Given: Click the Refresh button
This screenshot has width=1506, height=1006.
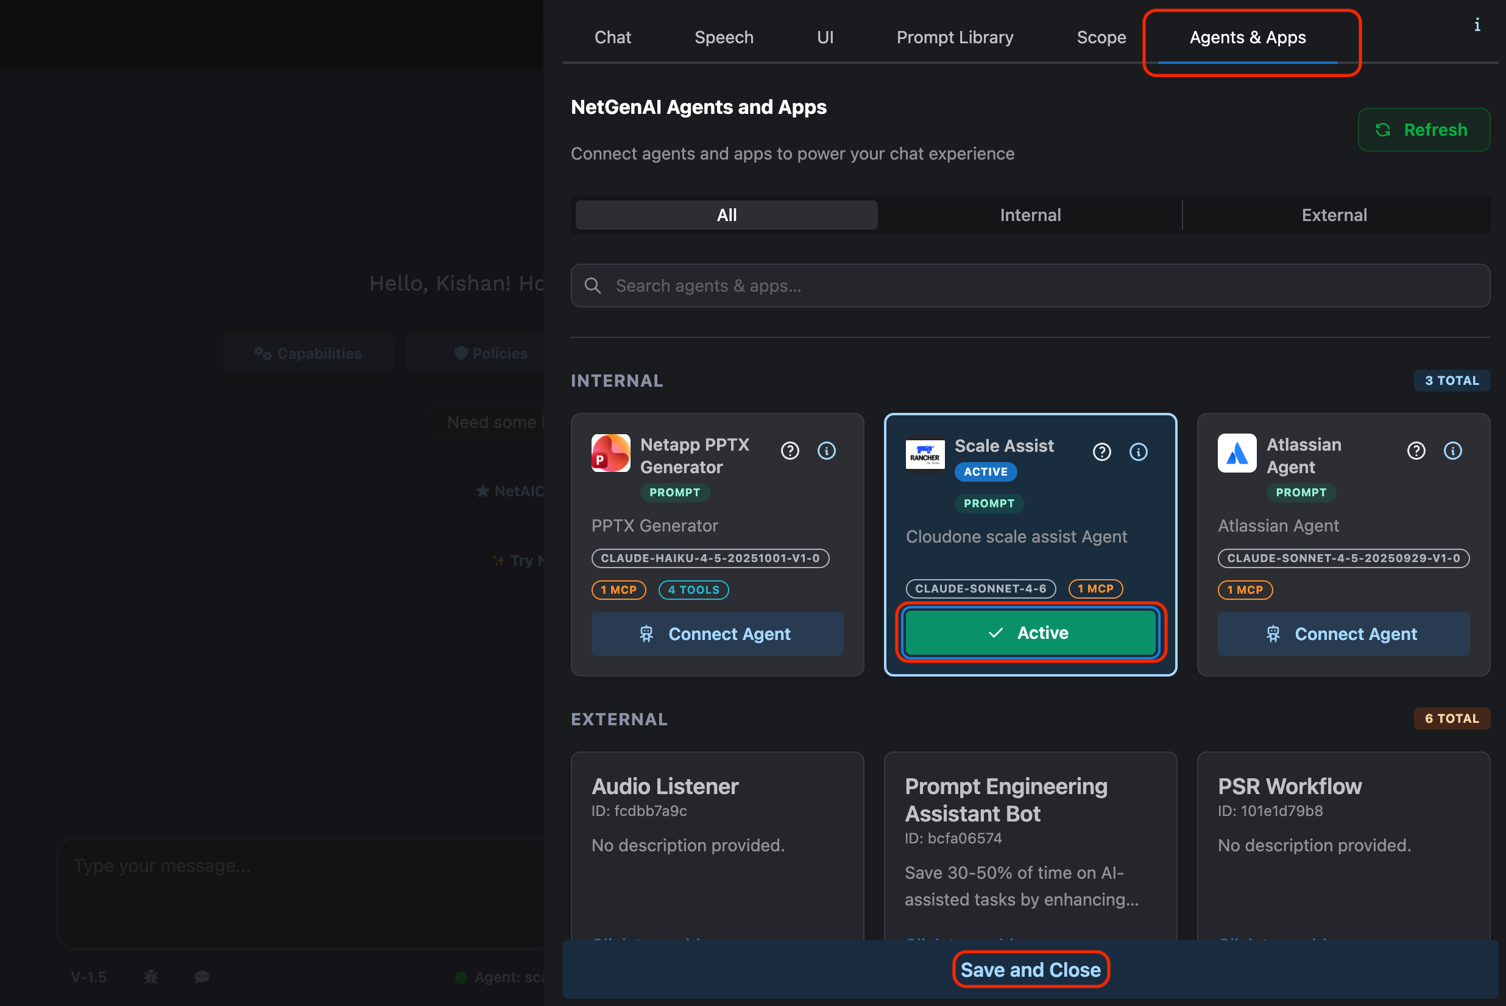Looking at the screenshot, I should [x=1423, y=130].
